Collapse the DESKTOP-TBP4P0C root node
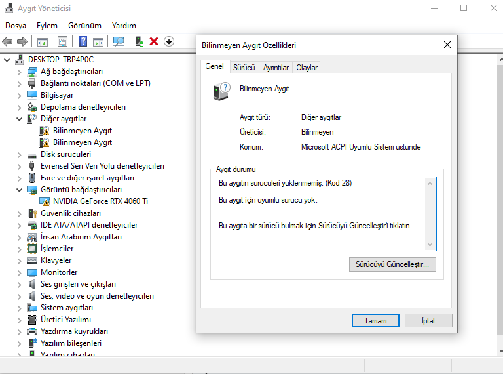 [x=7, y=60]
